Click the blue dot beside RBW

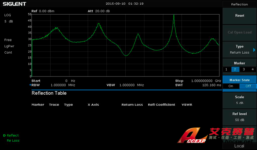click(x=30, y=85)
